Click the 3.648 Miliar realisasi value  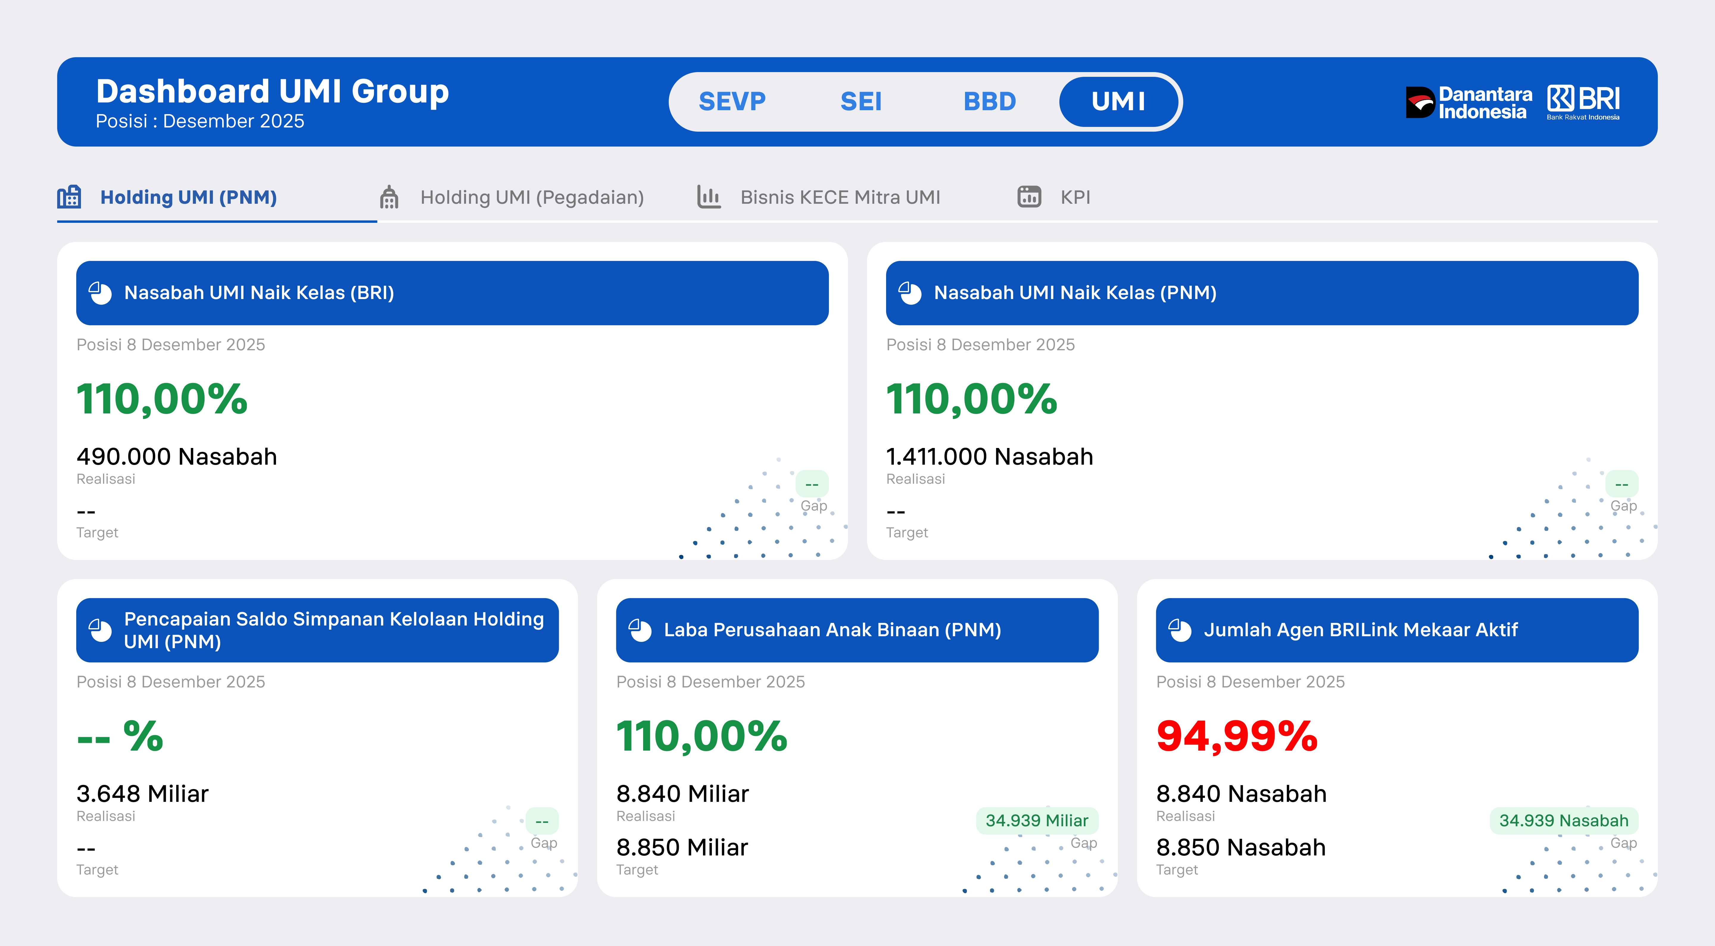point(143,794)
